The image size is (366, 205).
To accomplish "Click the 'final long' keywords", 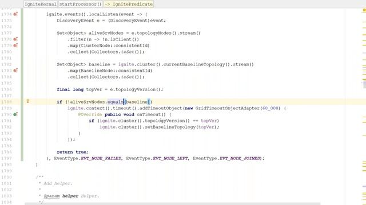I will [x=70, y=89].
